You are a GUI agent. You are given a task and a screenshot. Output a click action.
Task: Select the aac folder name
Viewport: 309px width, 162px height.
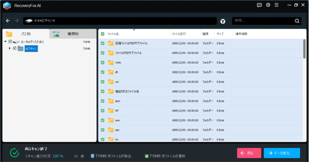(x=117, y=130)
